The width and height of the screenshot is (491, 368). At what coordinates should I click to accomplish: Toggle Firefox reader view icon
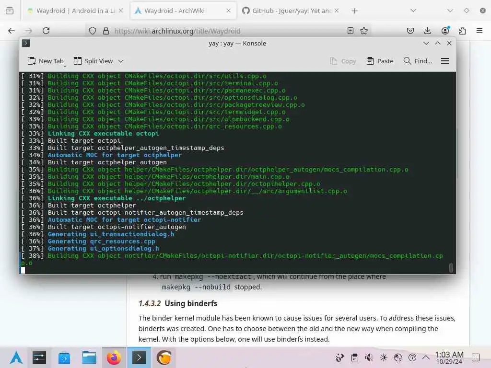click(x=351, y=31)
